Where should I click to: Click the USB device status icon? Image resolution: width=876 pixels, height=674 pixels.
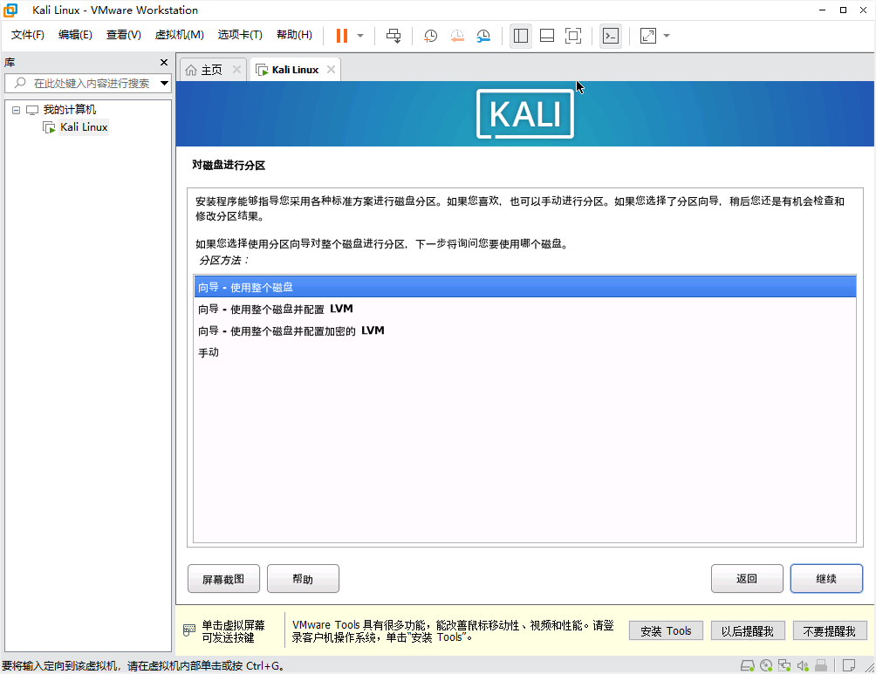click(x=821, y=665)
